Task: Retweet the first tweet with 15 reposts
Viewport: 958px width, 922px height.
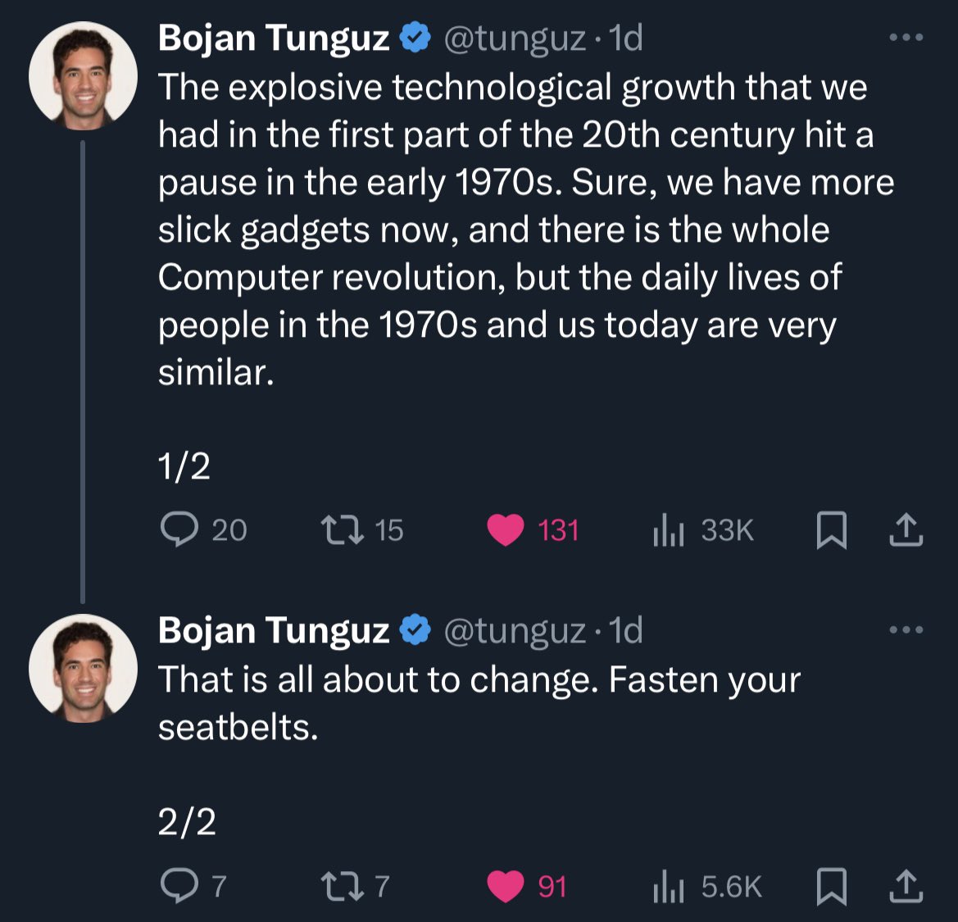Action: pos(341,530)
